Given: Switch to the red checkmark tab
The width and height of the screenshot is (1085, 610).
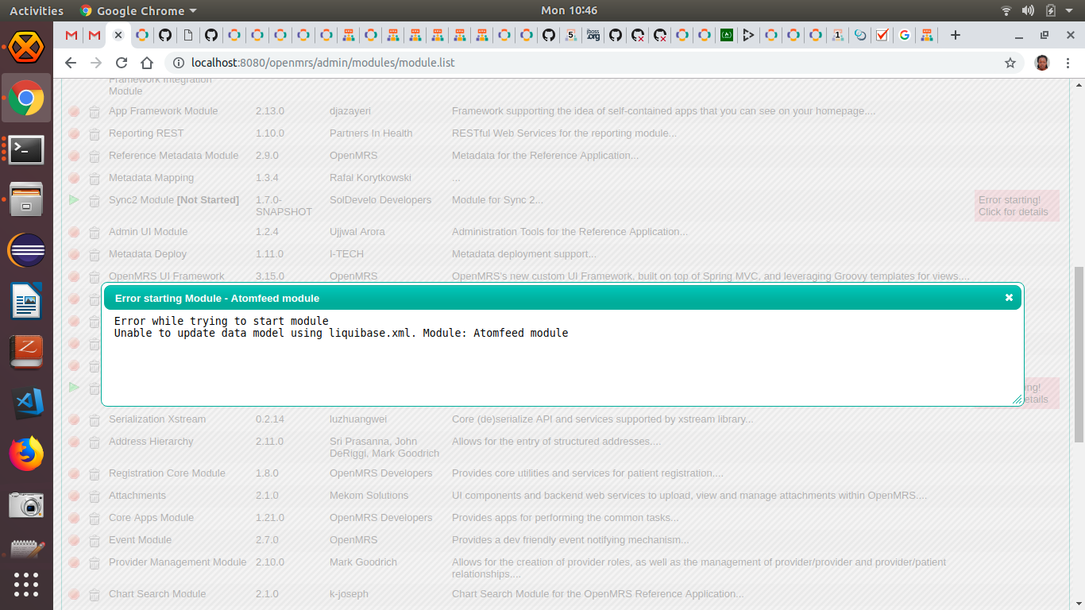Looking at the screenshot, I should click(882, 35).
